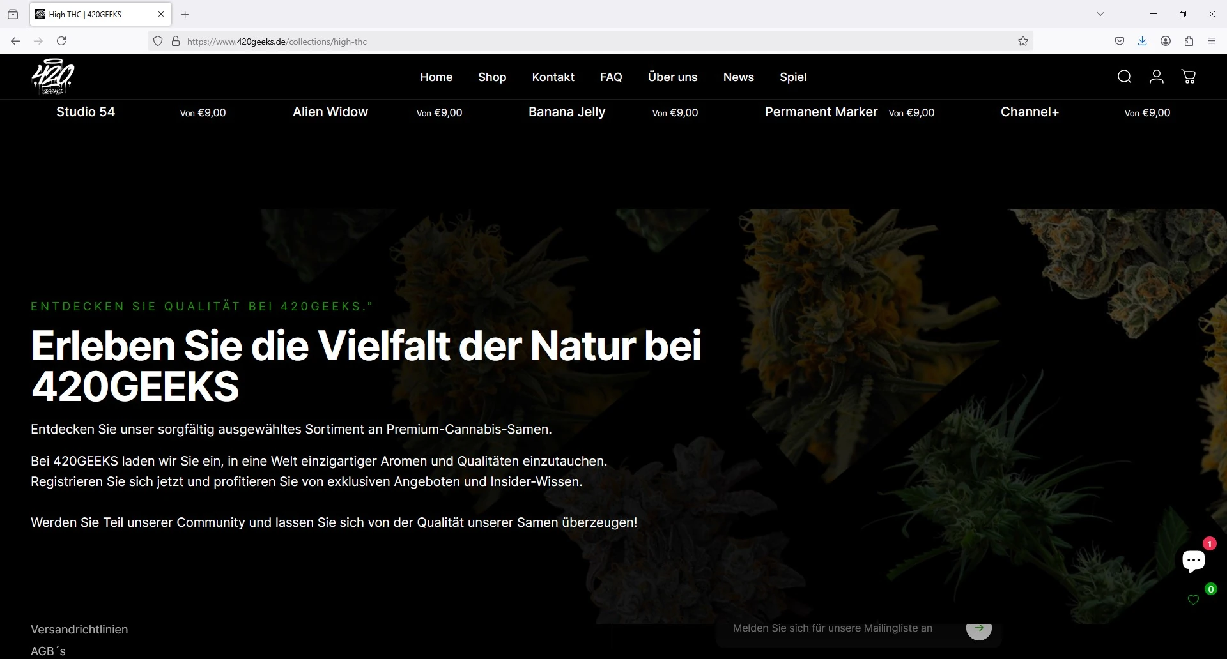Open the Firefox account icon
The height and width of the screenshot is (659, 1227).
click(1166, 41)
